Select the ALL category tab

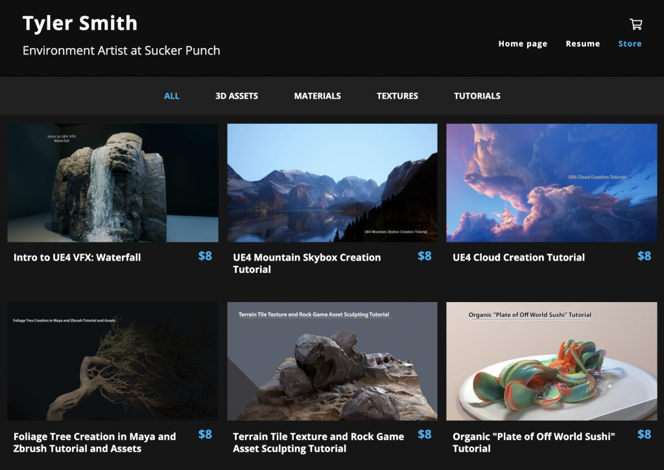tap(172, 96)
